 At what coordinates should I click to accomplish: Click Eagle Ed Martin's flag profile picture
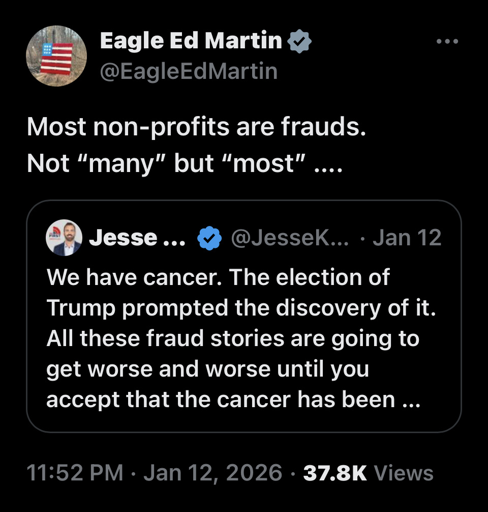coord(56,55)
